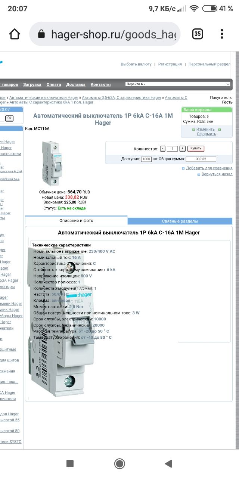Click the total sum field 338.82
Viewport: 239px width, 478px height.
pyautogui.click(x=201, y=159)
